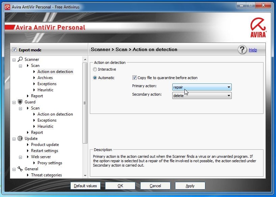Open the Primary action dropdown
The width and height of the screenshot is (276, 197).
point(202,87)
